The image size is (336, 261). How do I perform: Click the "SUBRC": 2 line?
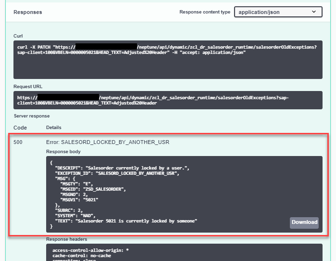tap(69, 210)
